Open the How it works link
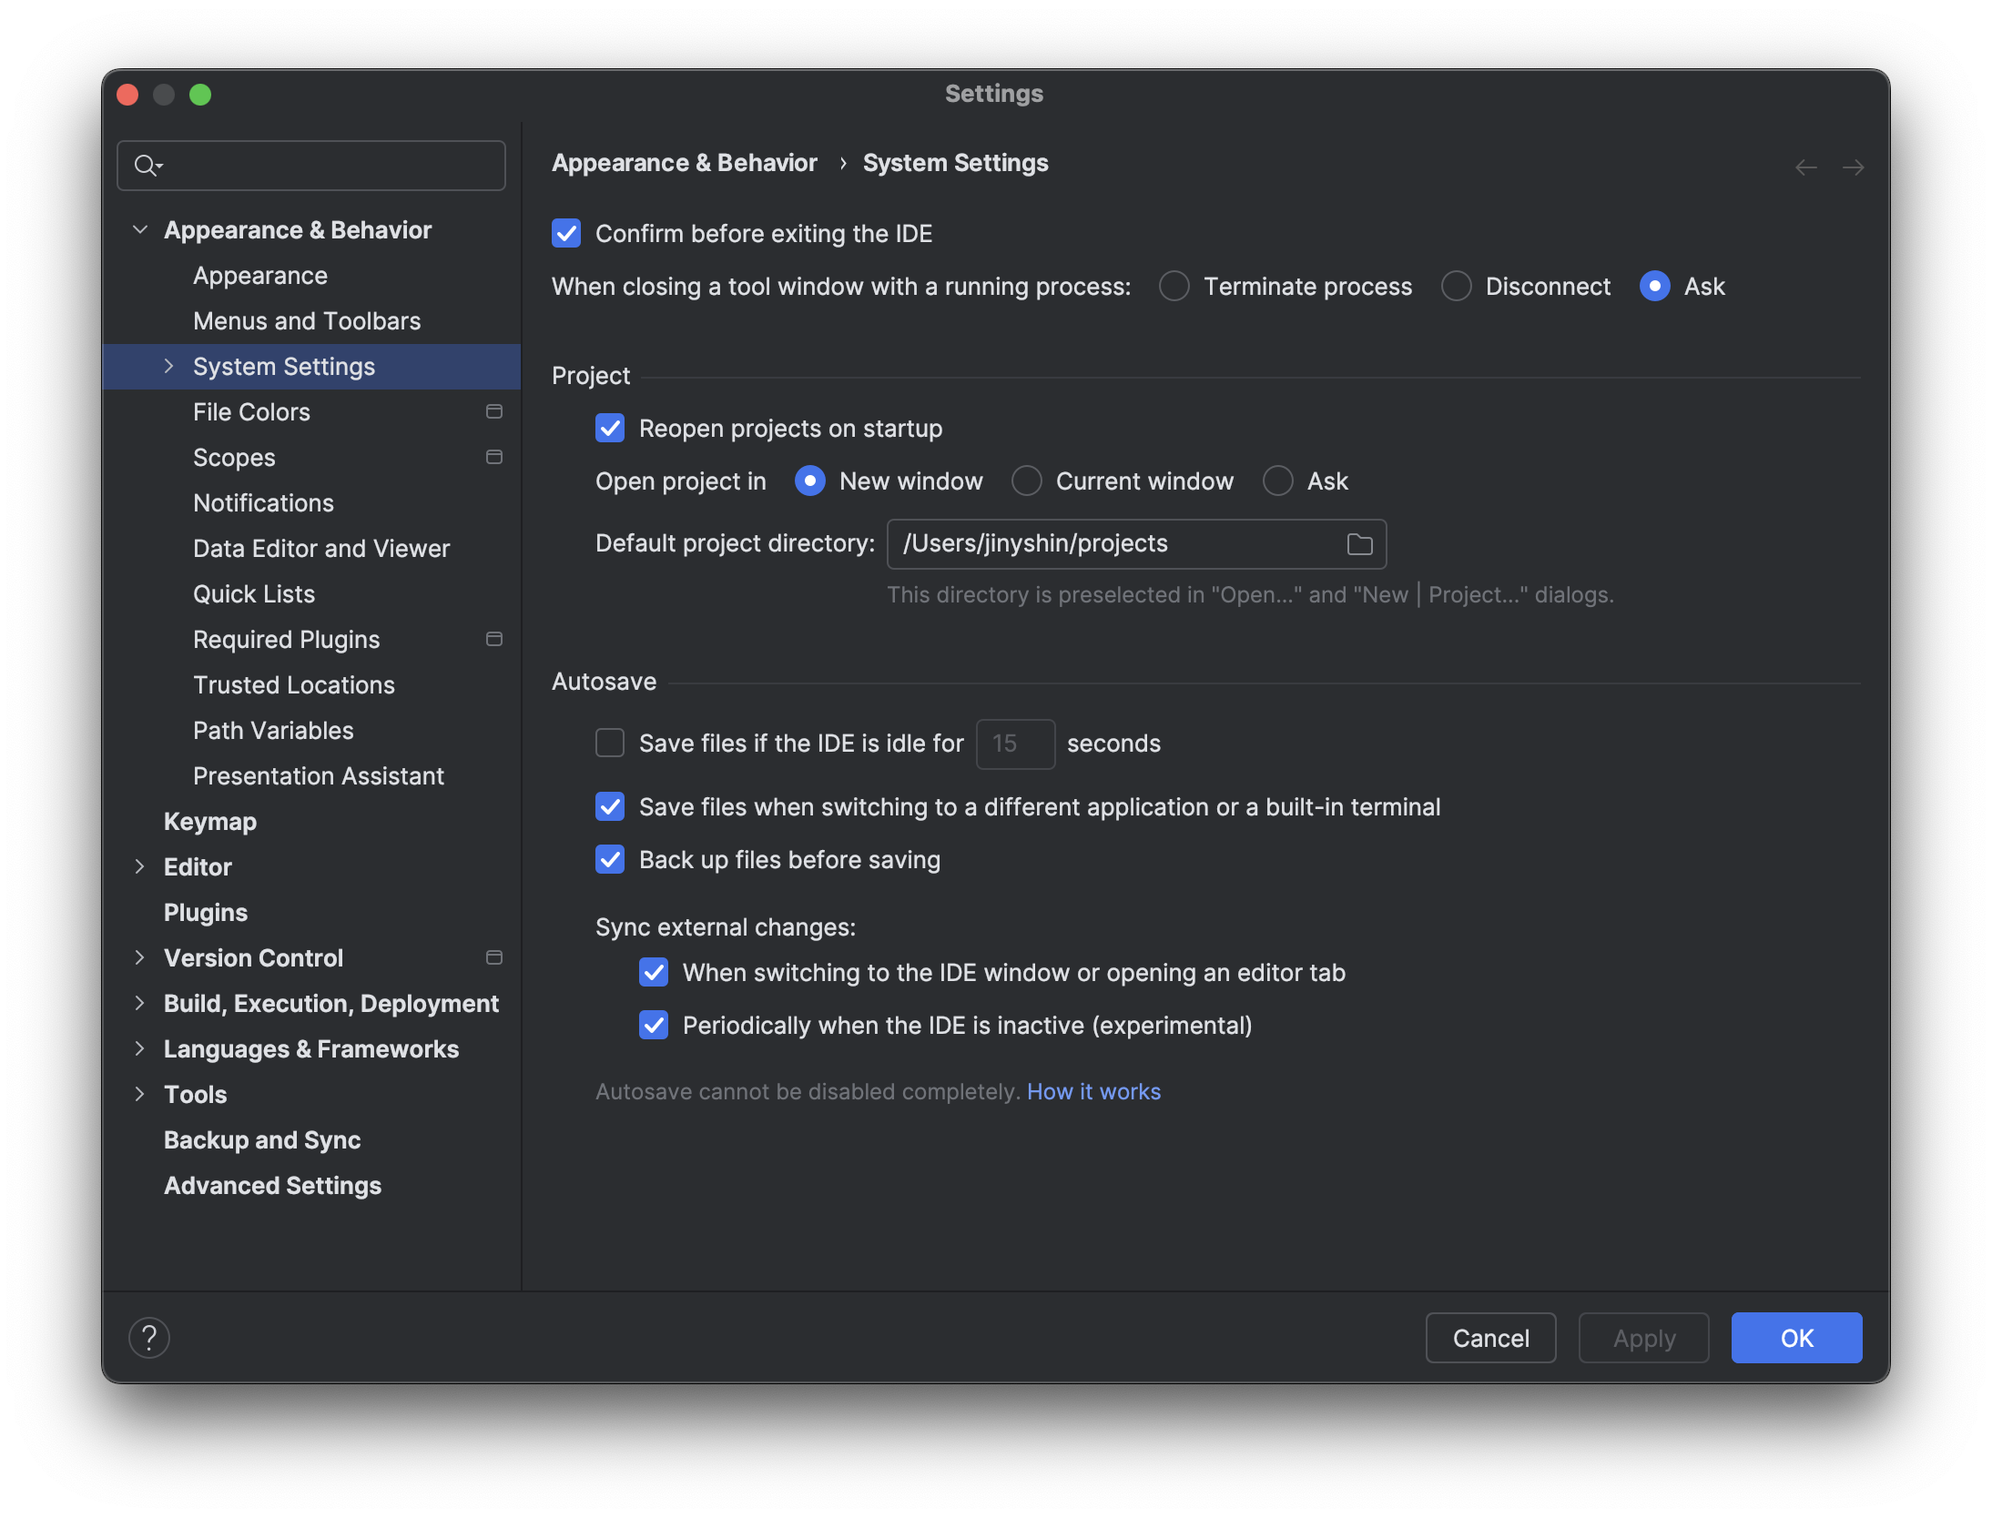 pyautogui.click(x=1093, y=1092)
